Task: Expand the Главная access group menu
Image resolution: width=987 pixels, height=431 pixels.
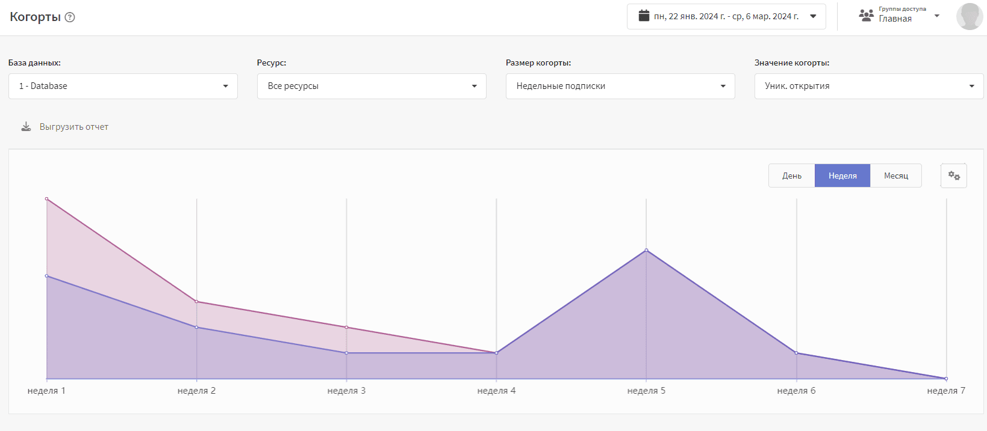Action: (x=936, y=16)
